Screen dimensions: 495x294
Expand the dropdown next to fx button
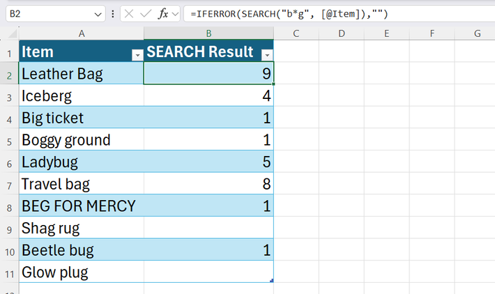point(175,14)
